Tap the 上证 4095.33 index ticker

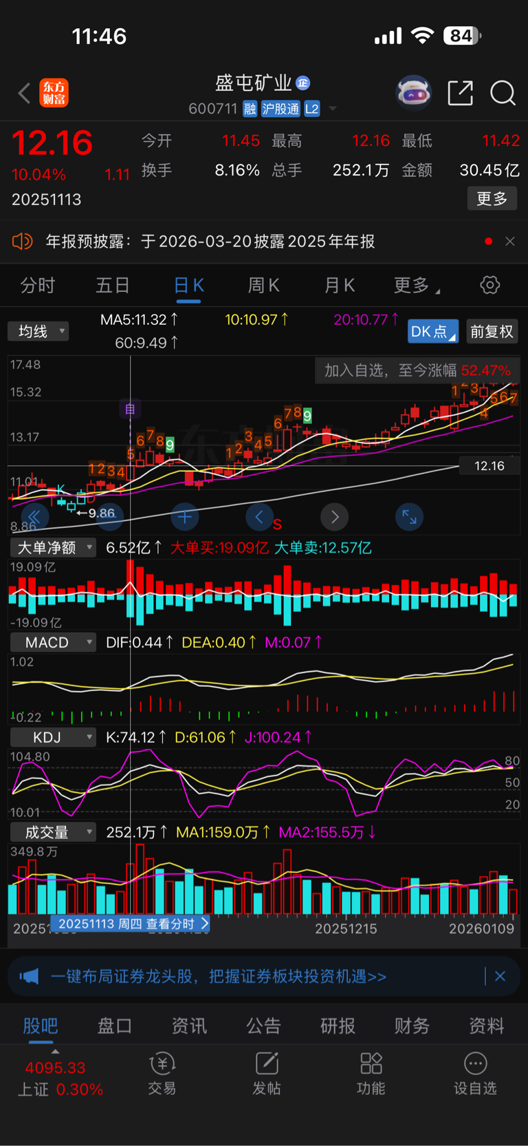pyautogui.click(x=60, y=1079)
